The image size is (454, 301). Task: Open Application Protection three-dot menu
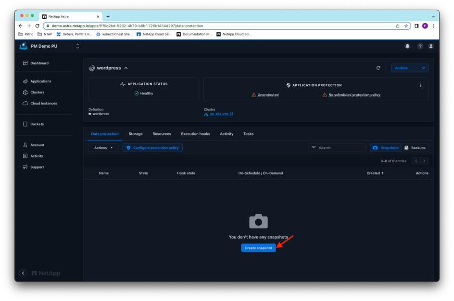420,85
